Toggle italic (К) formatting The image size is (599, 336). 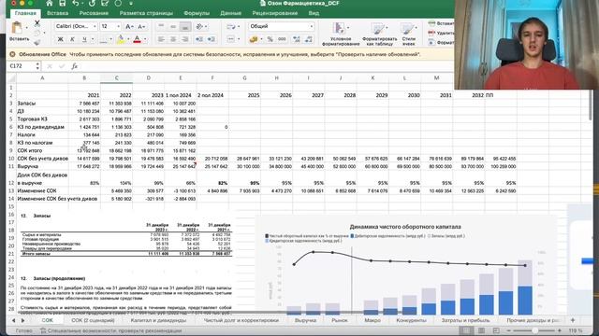pos(72,39)
